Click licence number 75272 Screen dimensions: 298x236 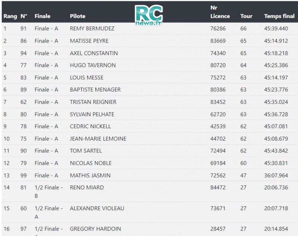point(218,78)
